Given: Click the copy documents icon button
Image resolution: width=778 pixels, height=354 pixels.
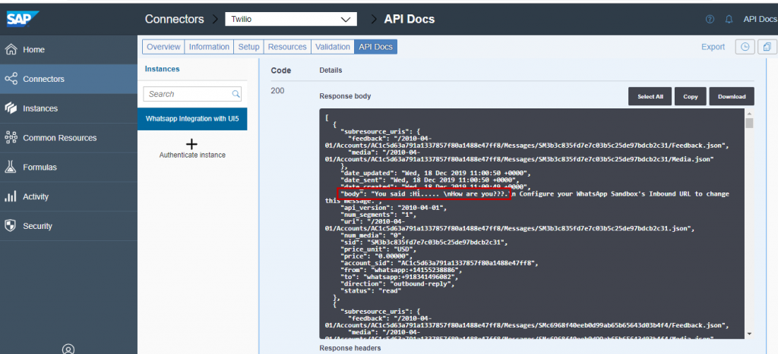Looking at the screenshot, I should (767, 47).
